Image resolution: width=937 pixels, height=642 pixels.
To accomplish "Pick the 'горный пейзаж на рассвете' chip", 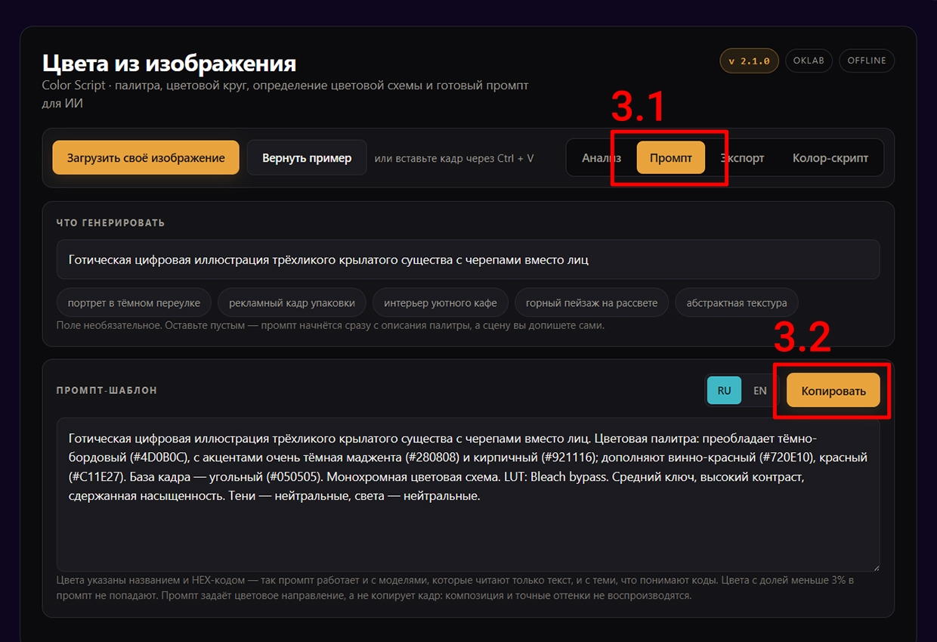I will (x=592, y=302).
